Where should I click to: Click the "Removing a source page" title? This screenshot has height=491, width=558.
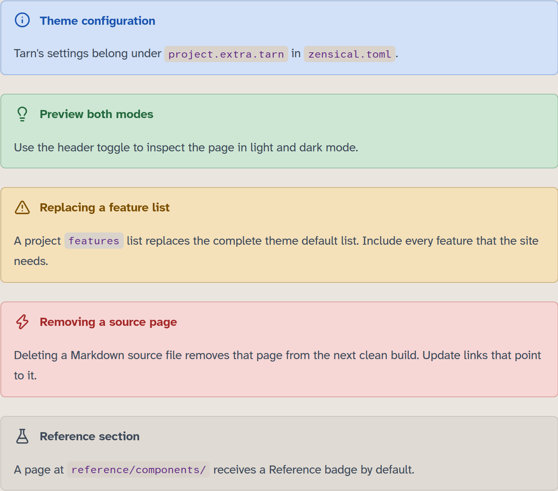(x=108, y=322)
